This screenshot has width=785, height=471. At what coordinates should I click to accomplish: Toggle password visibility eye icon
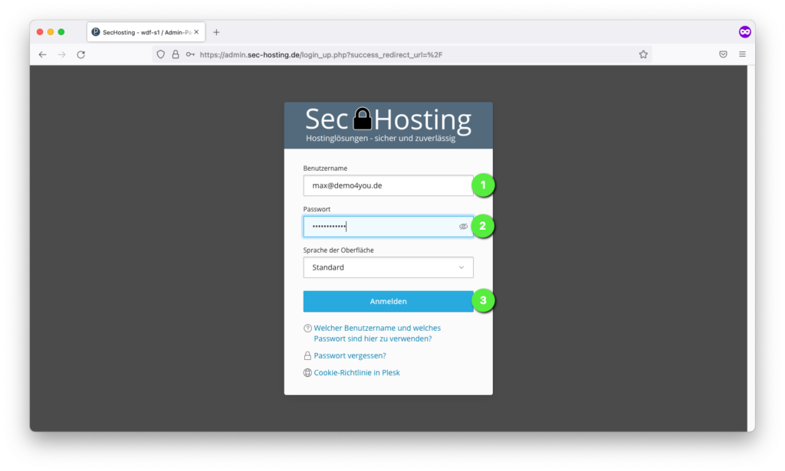click(463, 227)
